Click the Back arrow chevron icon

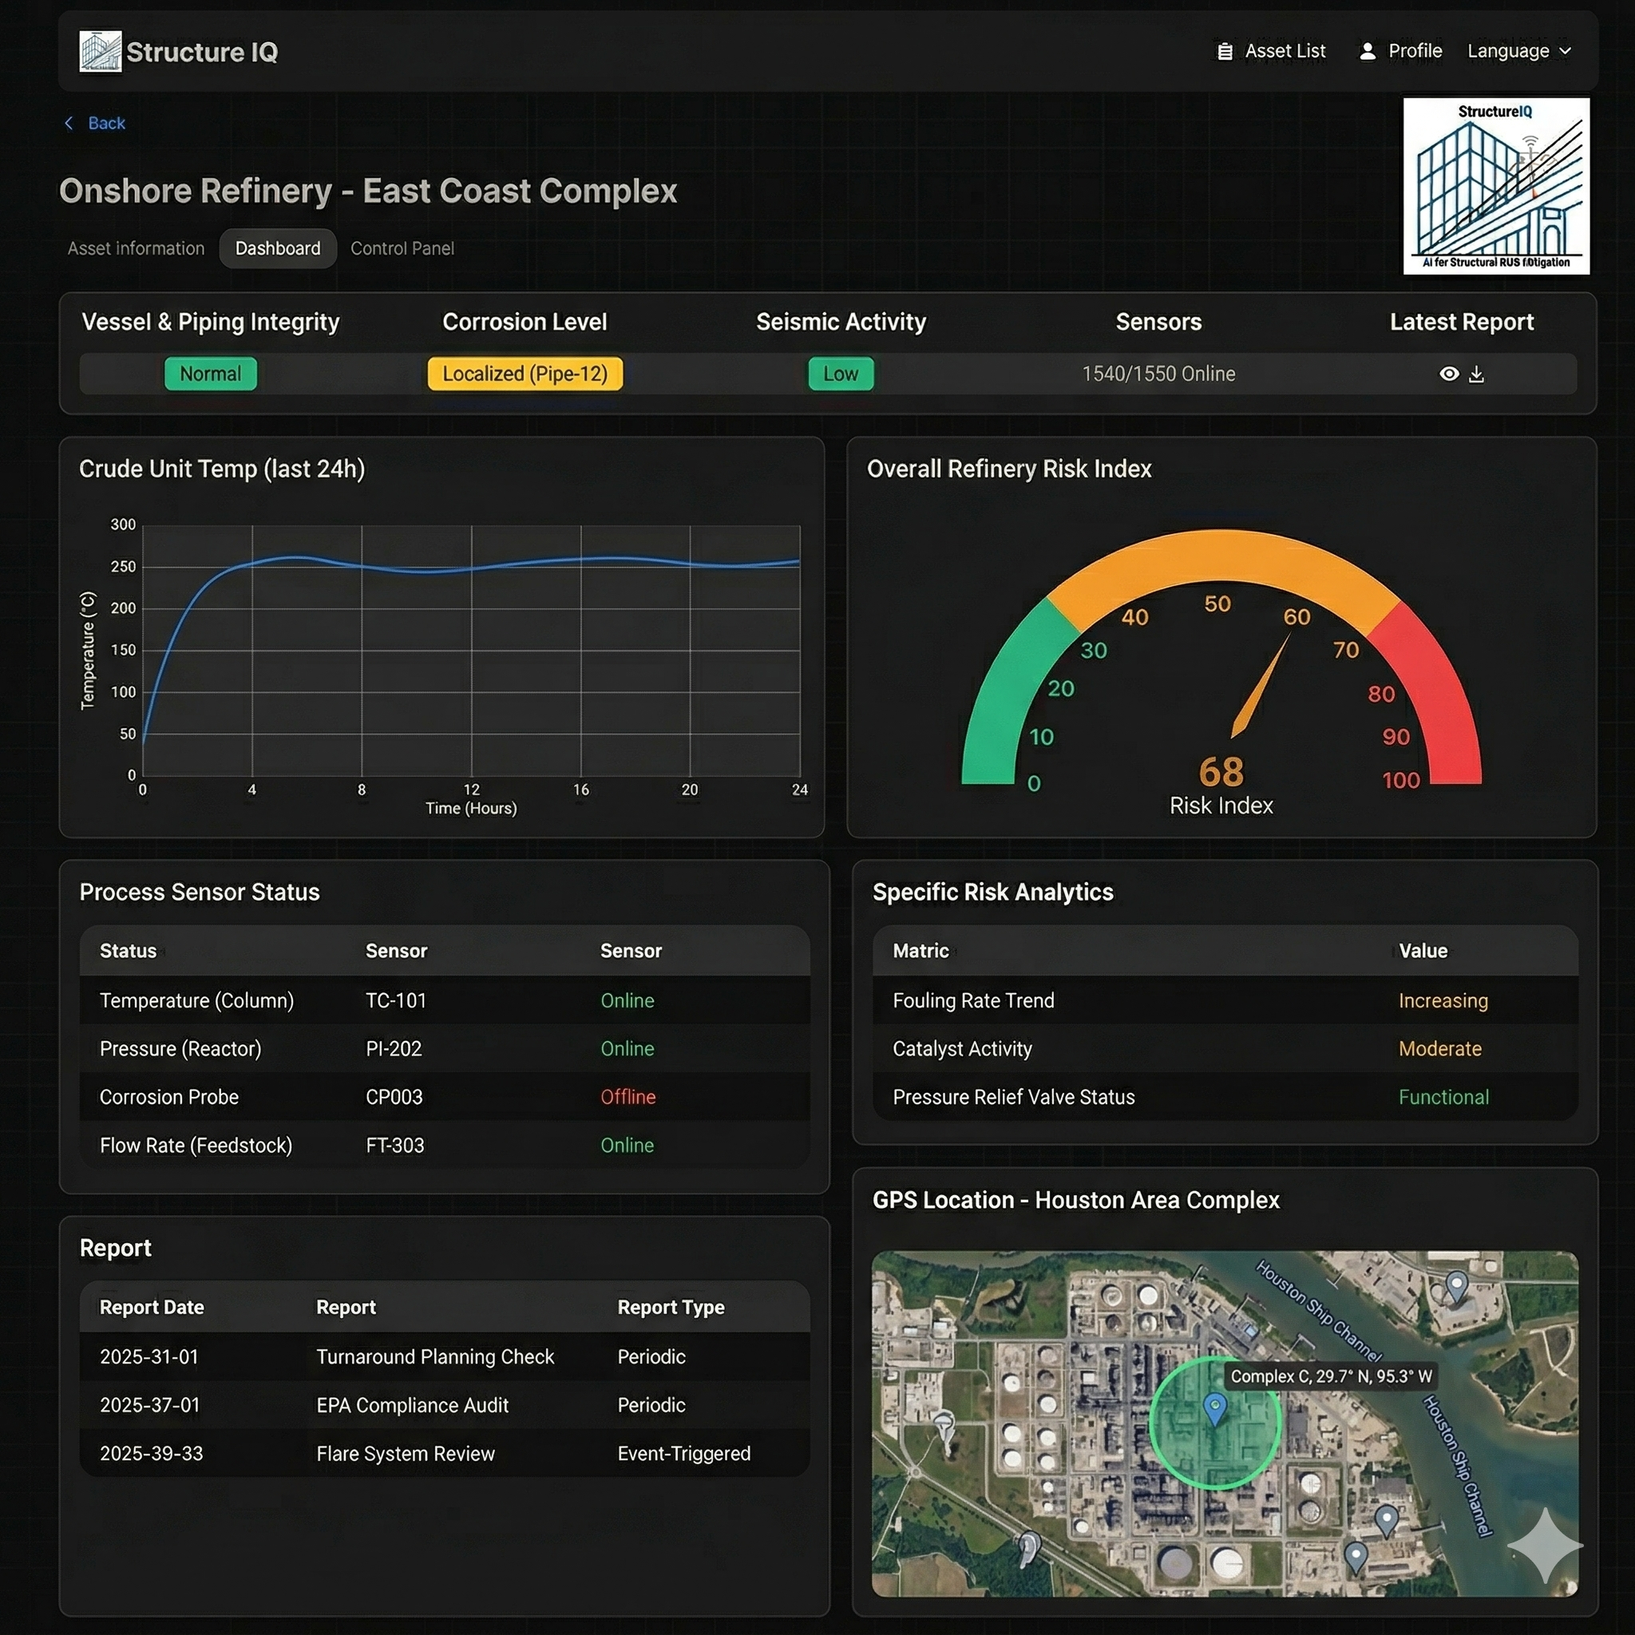(69, 124)
